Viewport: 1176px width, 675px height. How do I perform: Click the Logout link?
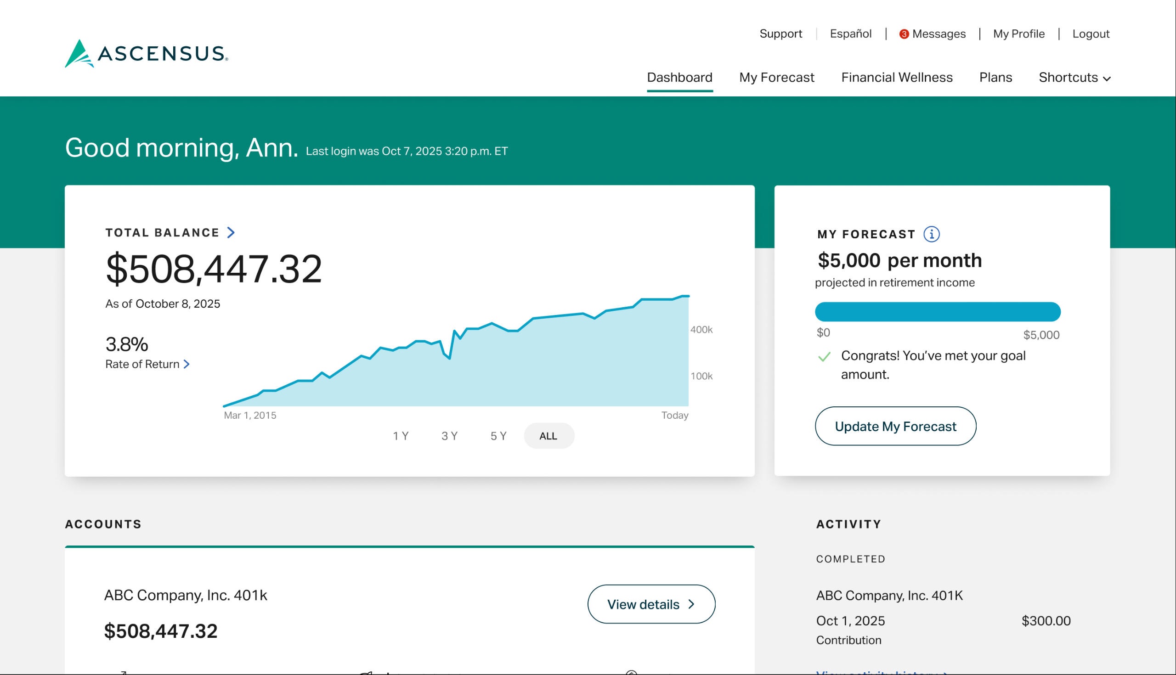1090,34
